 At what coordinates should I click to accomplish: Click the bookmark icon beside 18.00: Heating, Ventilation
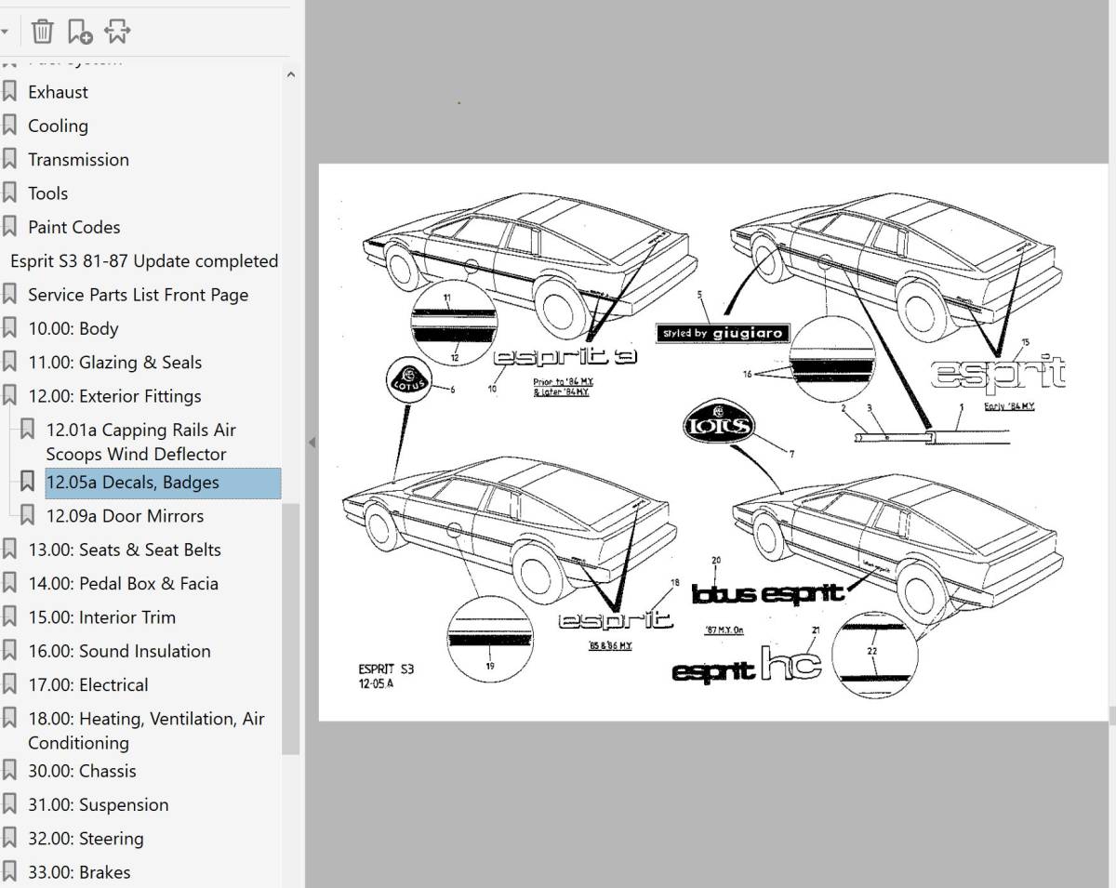10,719
